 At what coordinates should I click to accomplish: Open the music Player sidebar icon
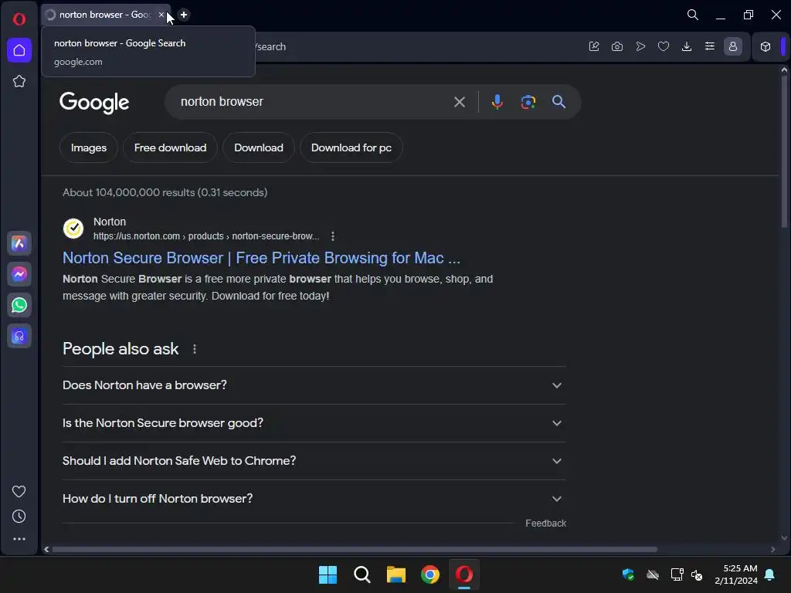click(19, 336)
